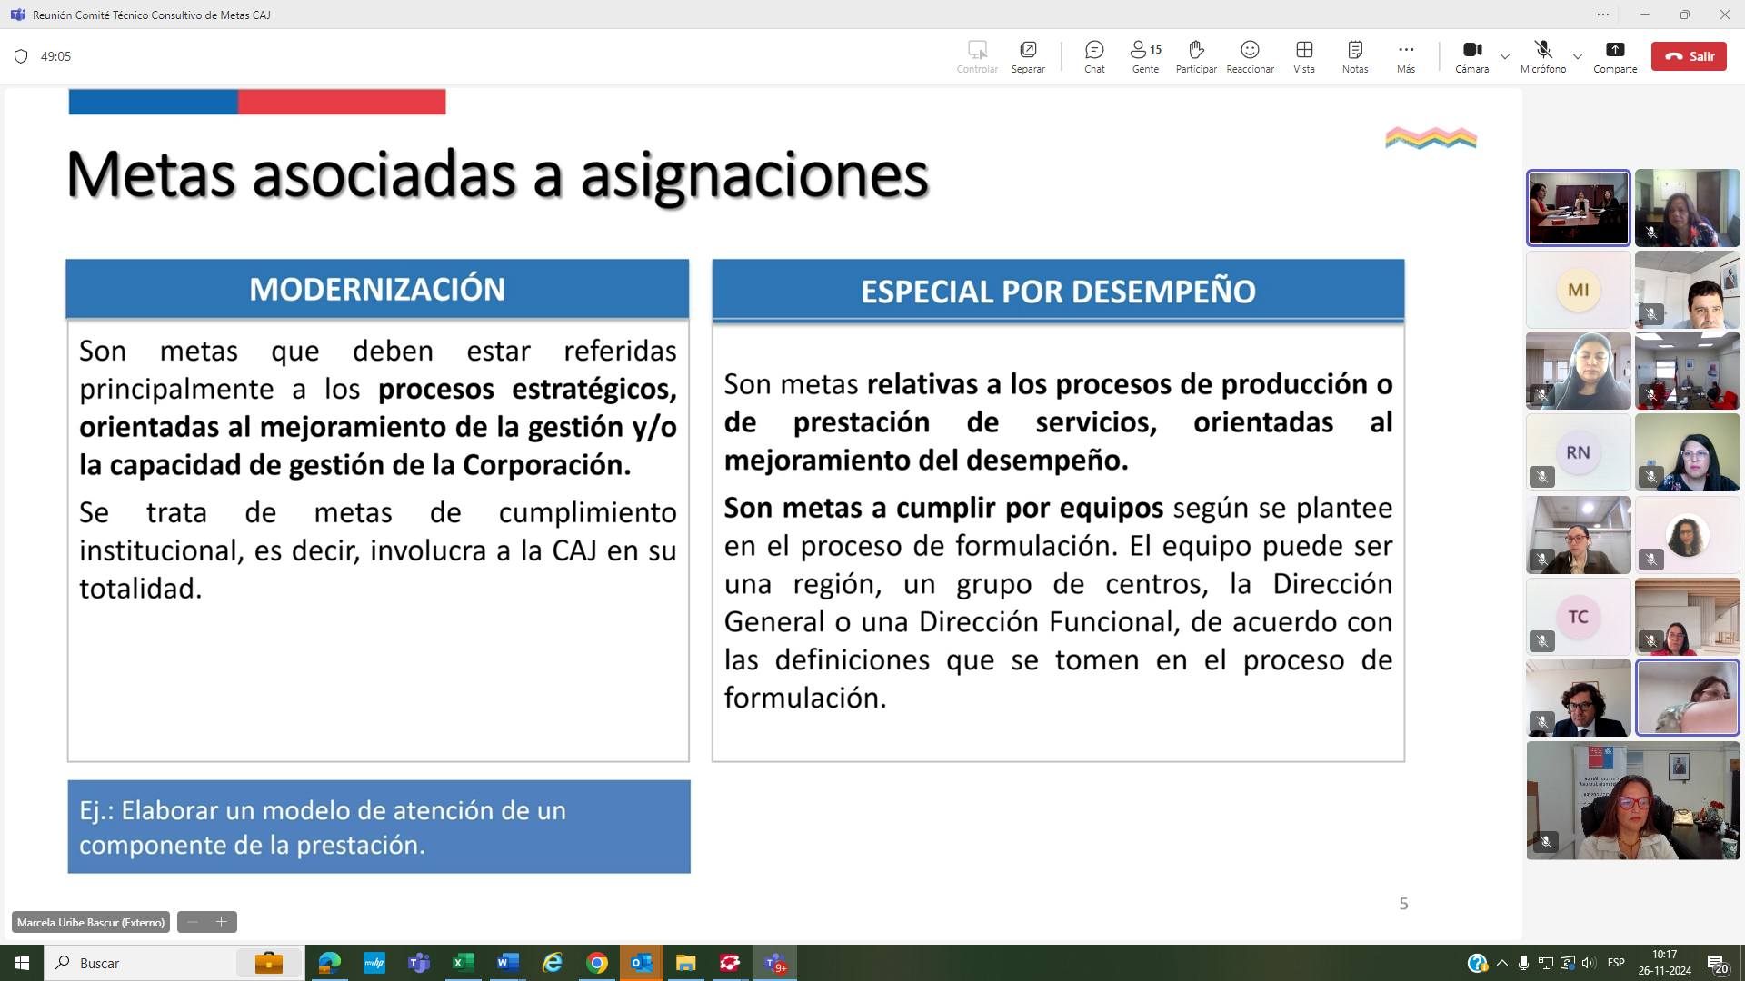1745x981 pixels.
Task: Open the Chat panel
Action: coord(1093,56)
